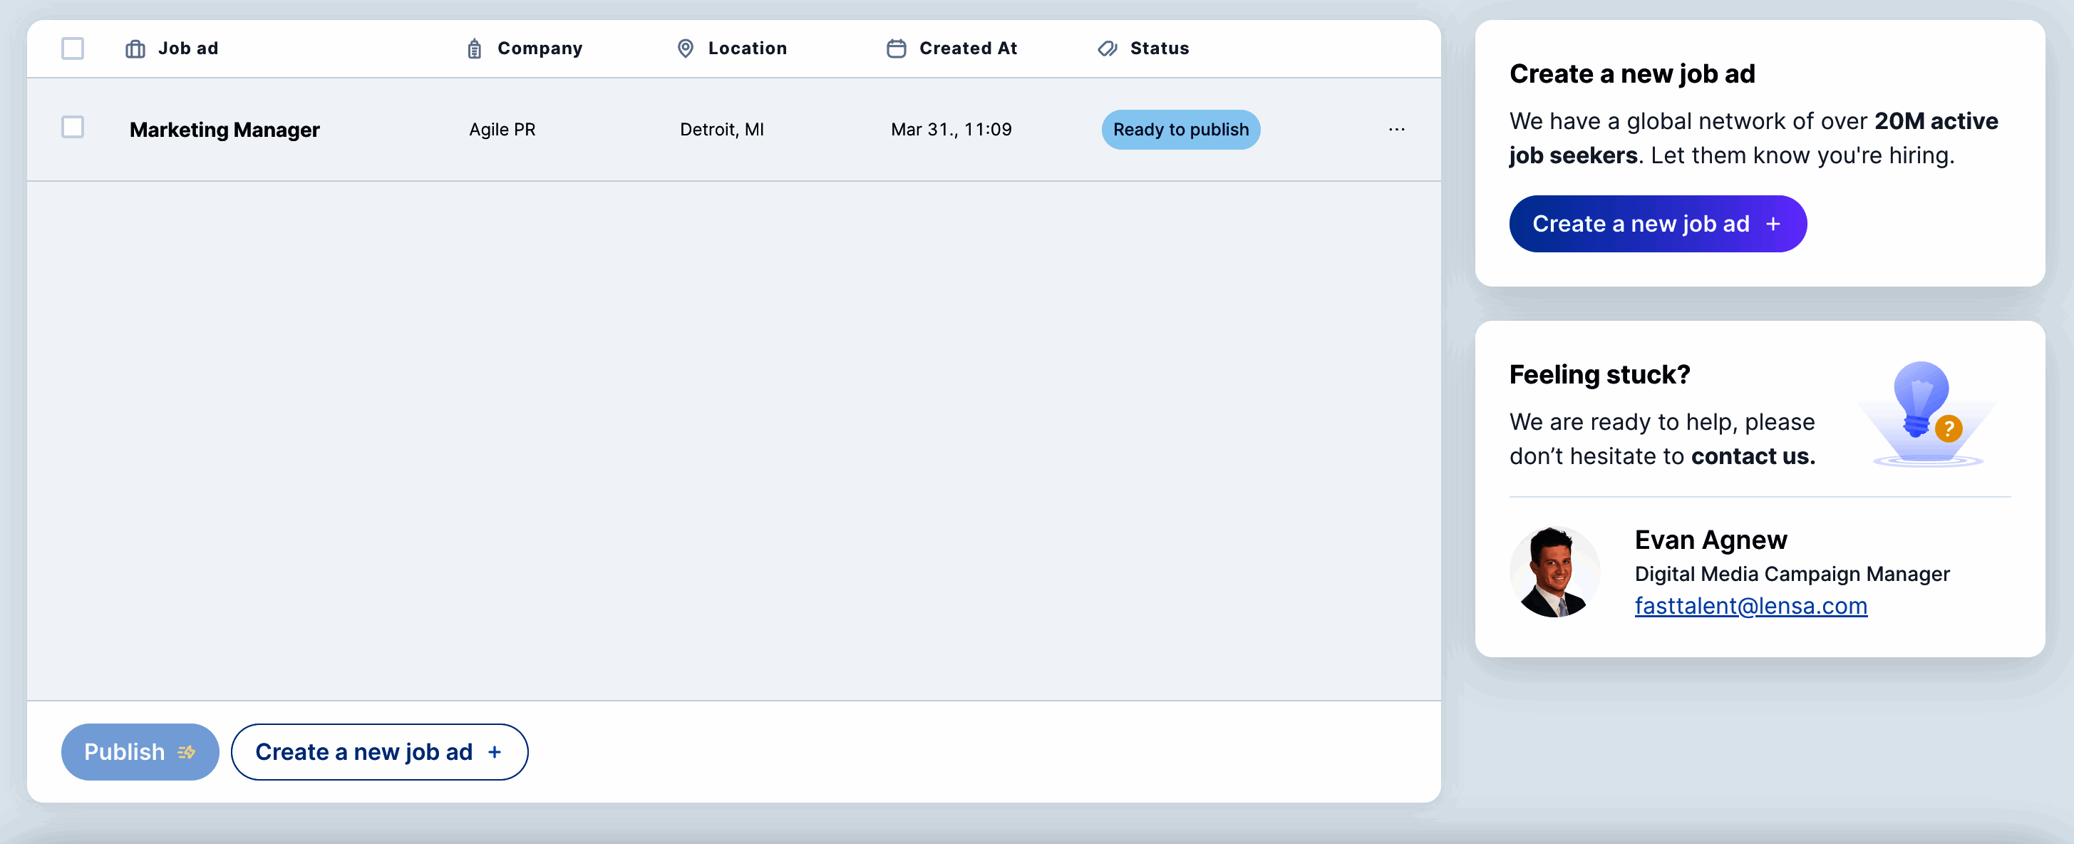Click the lightning icon on Publish button
This screenshot has width=2074, height=844.
pyautogui.click(x=187, y=752)
